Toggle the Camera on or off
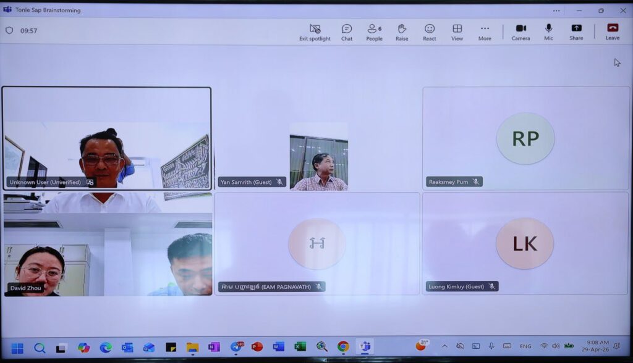 [x=520, y=31]
